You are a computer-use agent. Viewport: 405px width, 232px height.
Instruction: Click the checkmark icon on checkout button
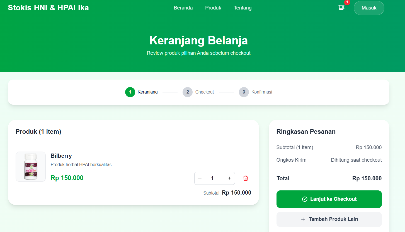tap(305, 199)
